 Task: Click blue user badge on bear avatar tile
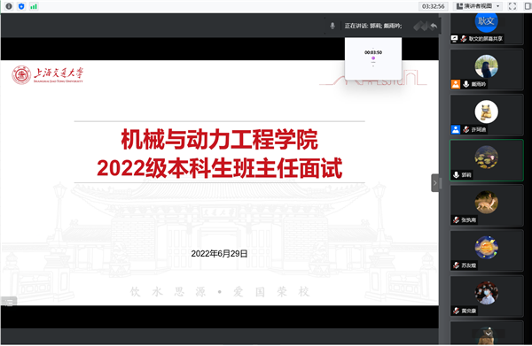[x=456, y=129]
